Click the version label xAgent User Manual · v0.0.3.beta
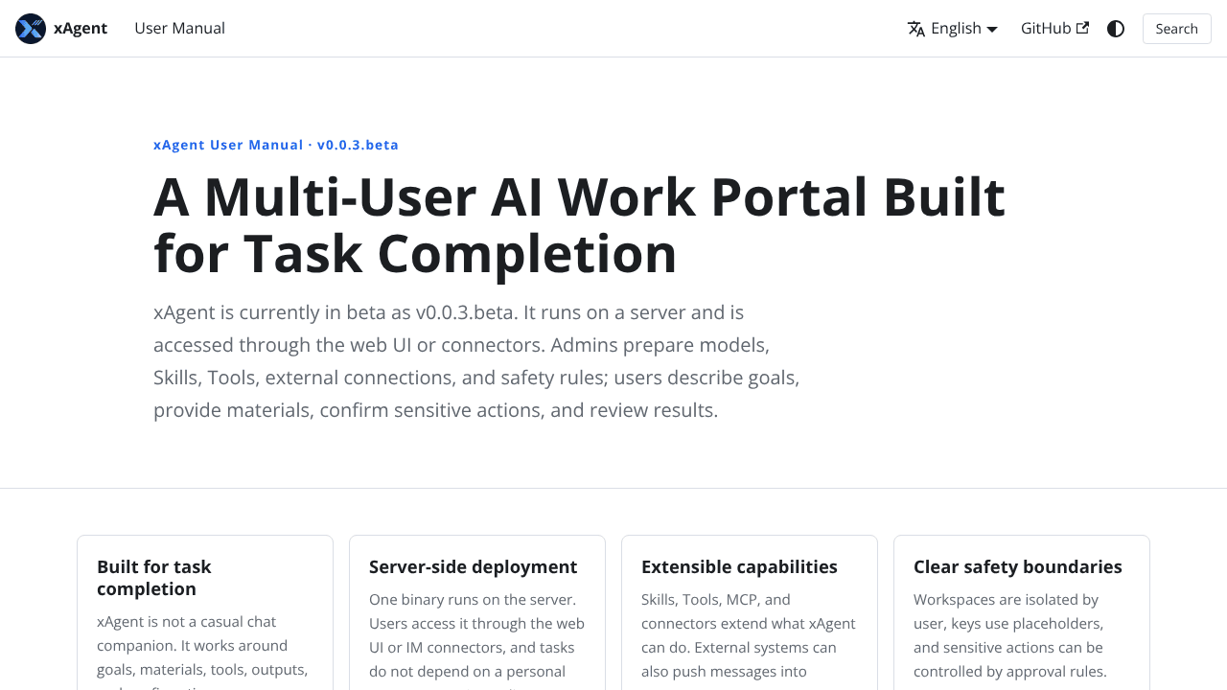Screen dimensions: 1227x690 276,145
